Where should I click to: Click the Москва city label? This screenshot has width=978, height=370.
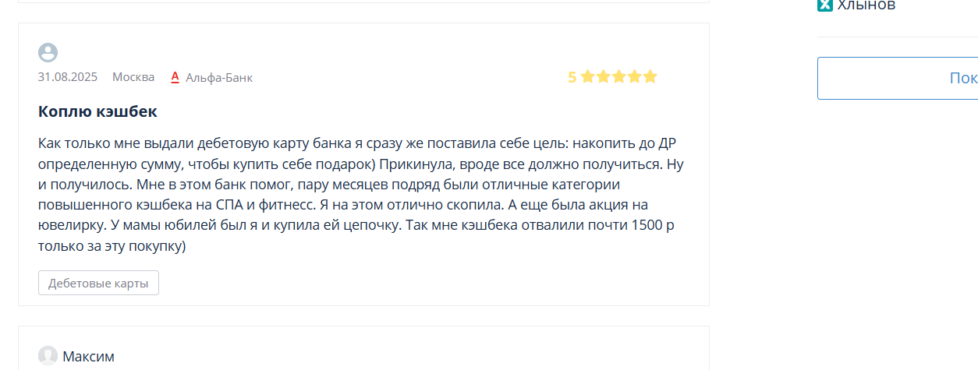(133, 77)
